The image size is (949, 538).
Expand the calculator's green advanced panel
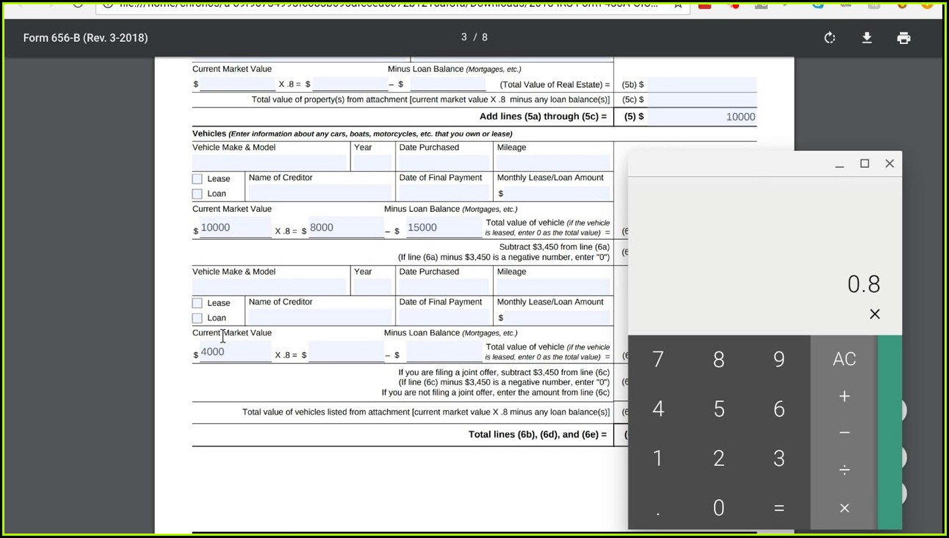click(x=890, y=432)
